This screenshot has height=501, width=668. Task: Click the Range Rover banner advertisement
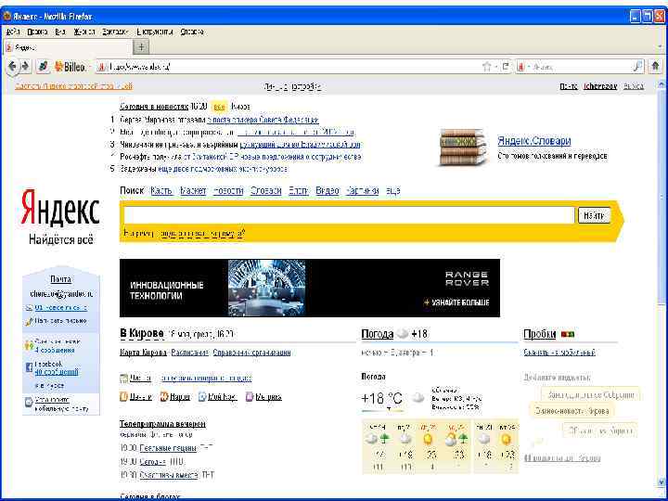tap(310, 288)
